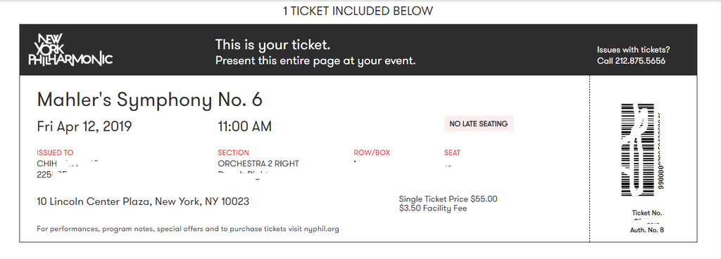Image resolution: width=721 pixels, height=259 pixels.
Task: Click the 10 Lincoln Center Plaza address
Action: pyautogui.click(x=143, y=201)
